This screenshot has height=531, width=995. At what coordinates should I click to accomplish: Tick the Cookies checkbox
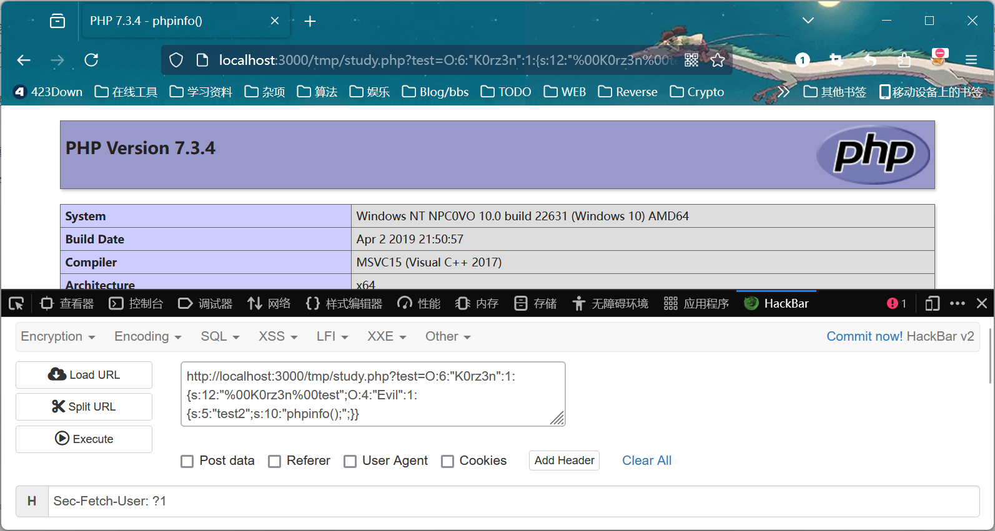[447, 461]
